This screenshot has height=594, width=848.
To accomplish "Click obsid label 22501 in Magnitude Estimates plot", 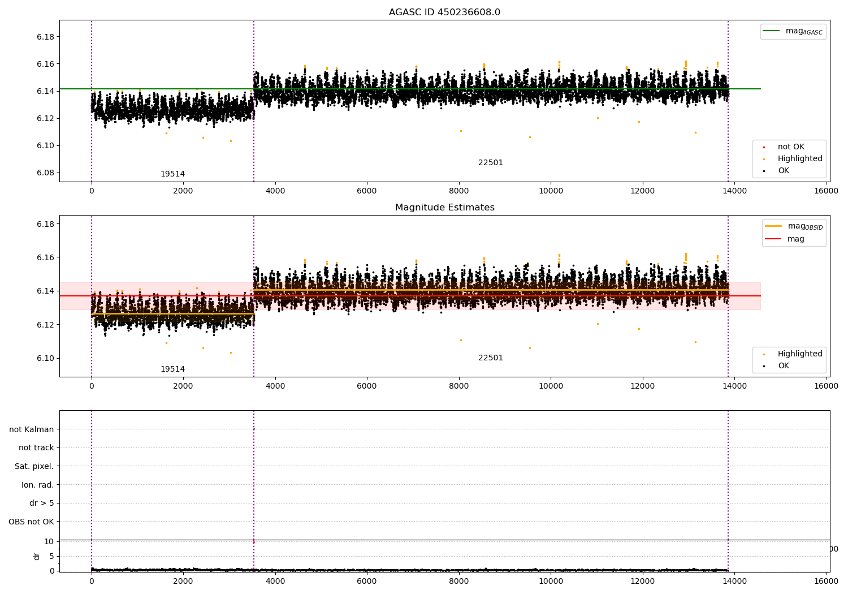I will (x=491, y=358).
